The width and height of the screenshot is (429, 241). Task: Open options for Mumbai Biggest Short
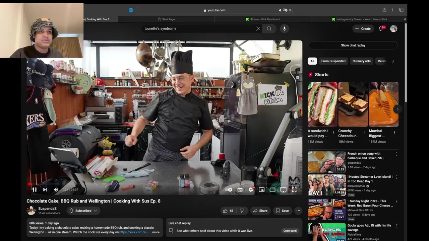pos(394,133)
